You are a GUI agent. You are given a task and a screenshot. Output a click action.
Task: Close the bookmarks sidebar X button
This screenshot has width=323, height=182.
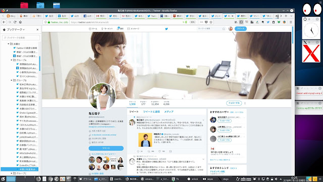37,29
